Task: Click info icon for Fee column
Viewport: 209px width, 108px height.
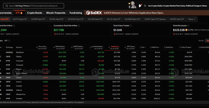Action: click(x=141, y=47)
